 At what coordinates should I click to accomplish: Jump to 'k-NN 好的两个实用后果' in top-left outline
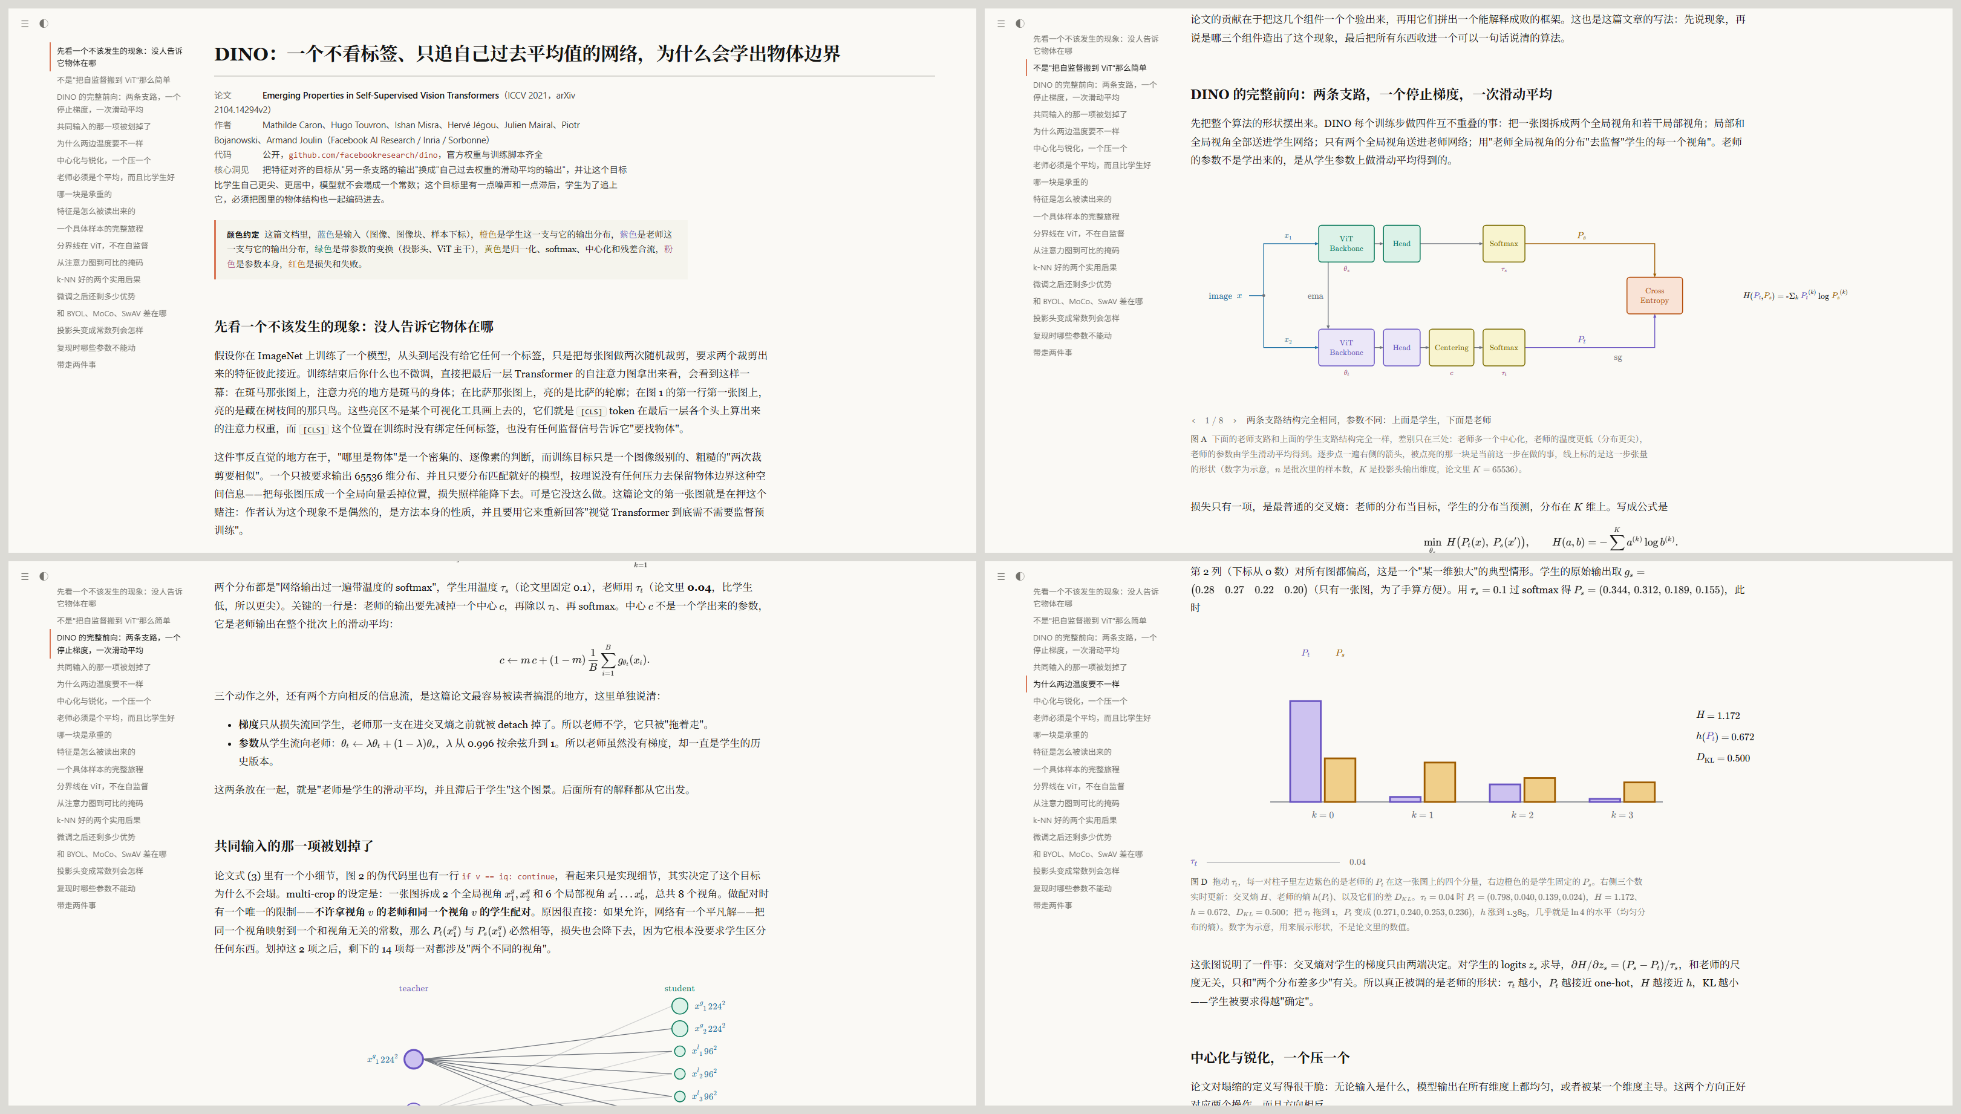pyautogui.click(x=99, y=279)
